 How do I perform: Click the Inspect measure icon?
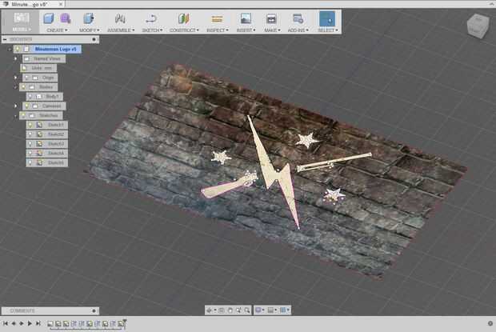[x=217, y=19]
